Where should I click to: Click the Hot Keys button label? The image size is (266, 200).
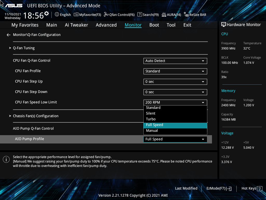coord(249,189)
